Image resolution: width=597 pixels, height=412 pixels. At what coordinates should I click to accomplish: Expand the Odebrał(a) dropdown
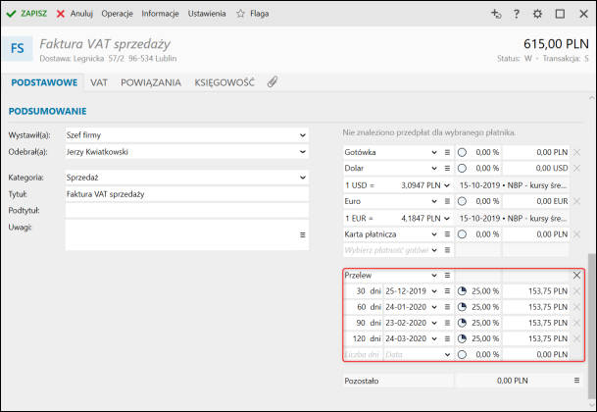point(302,152)
